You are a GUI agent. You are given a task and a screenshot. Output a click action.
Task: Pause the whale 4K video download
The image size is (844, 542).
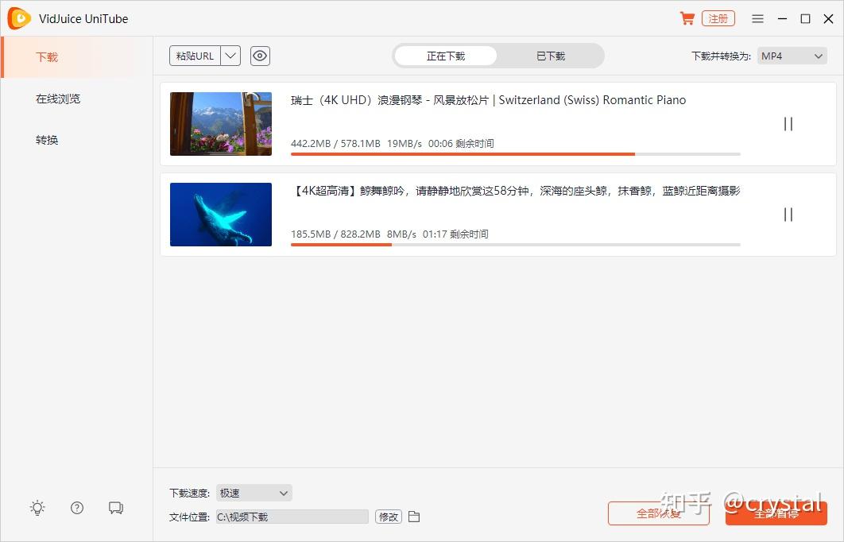point(788,214)
